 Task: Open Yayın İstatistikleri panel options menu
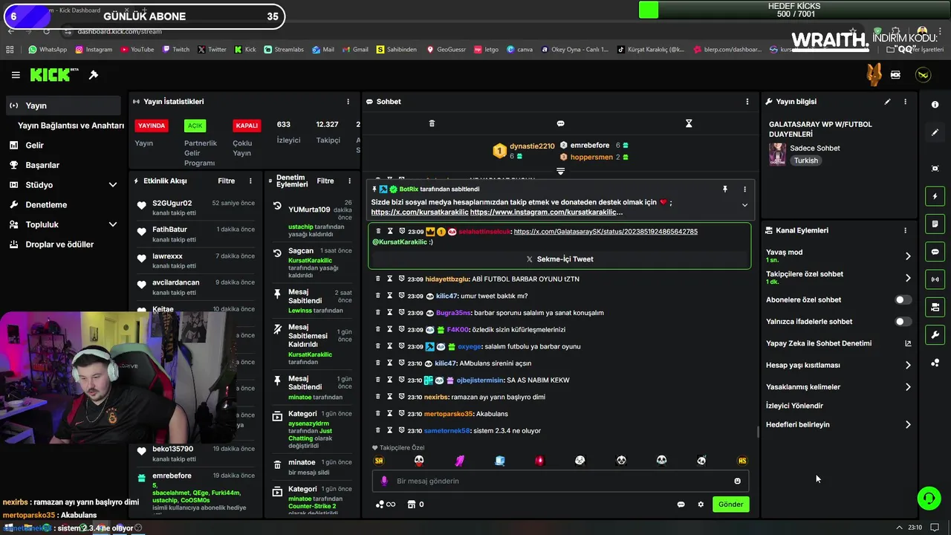coord(348,102)
